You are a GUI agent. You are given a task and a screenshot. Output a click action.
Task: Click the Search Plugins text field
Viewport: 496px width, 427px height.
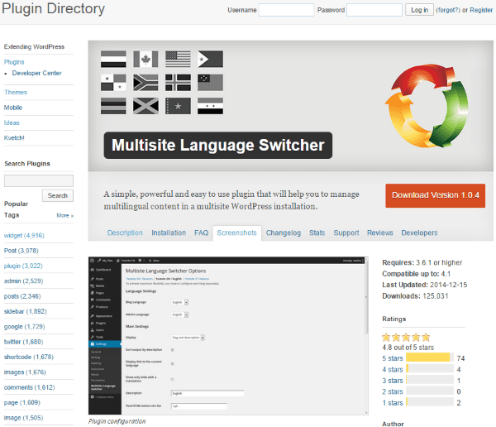click(x=39, y=180)
